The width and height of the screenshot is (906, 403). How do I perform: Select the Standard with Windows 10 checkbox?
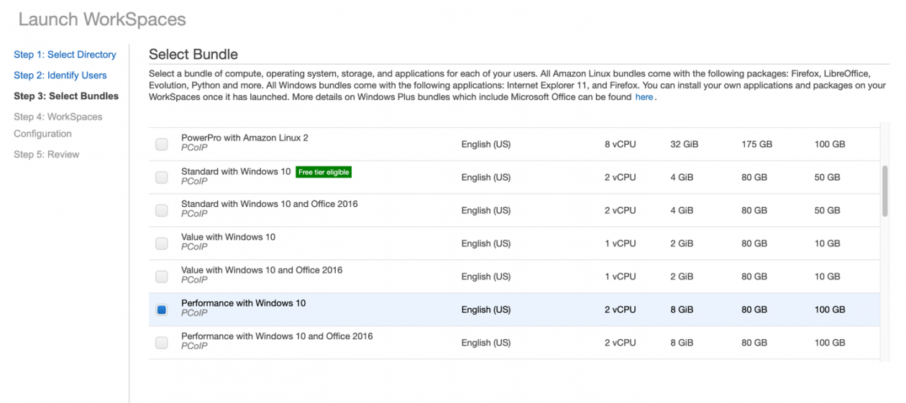(x=162, y=177)
